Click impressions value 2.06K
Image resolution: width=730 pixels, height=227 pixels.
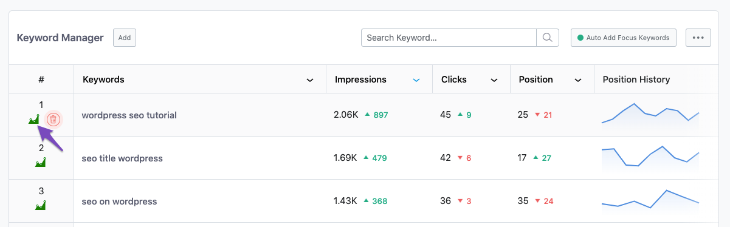(x=346, y=115)
